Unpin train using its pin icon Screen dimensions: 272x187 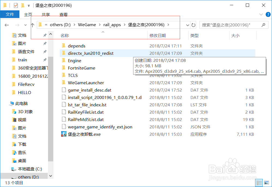pos(45,60)
